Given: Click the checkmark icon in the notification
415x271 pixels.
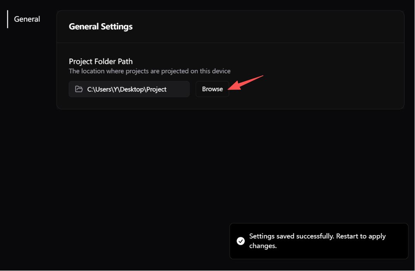Looking at the screenshot, I should point(240,241).
